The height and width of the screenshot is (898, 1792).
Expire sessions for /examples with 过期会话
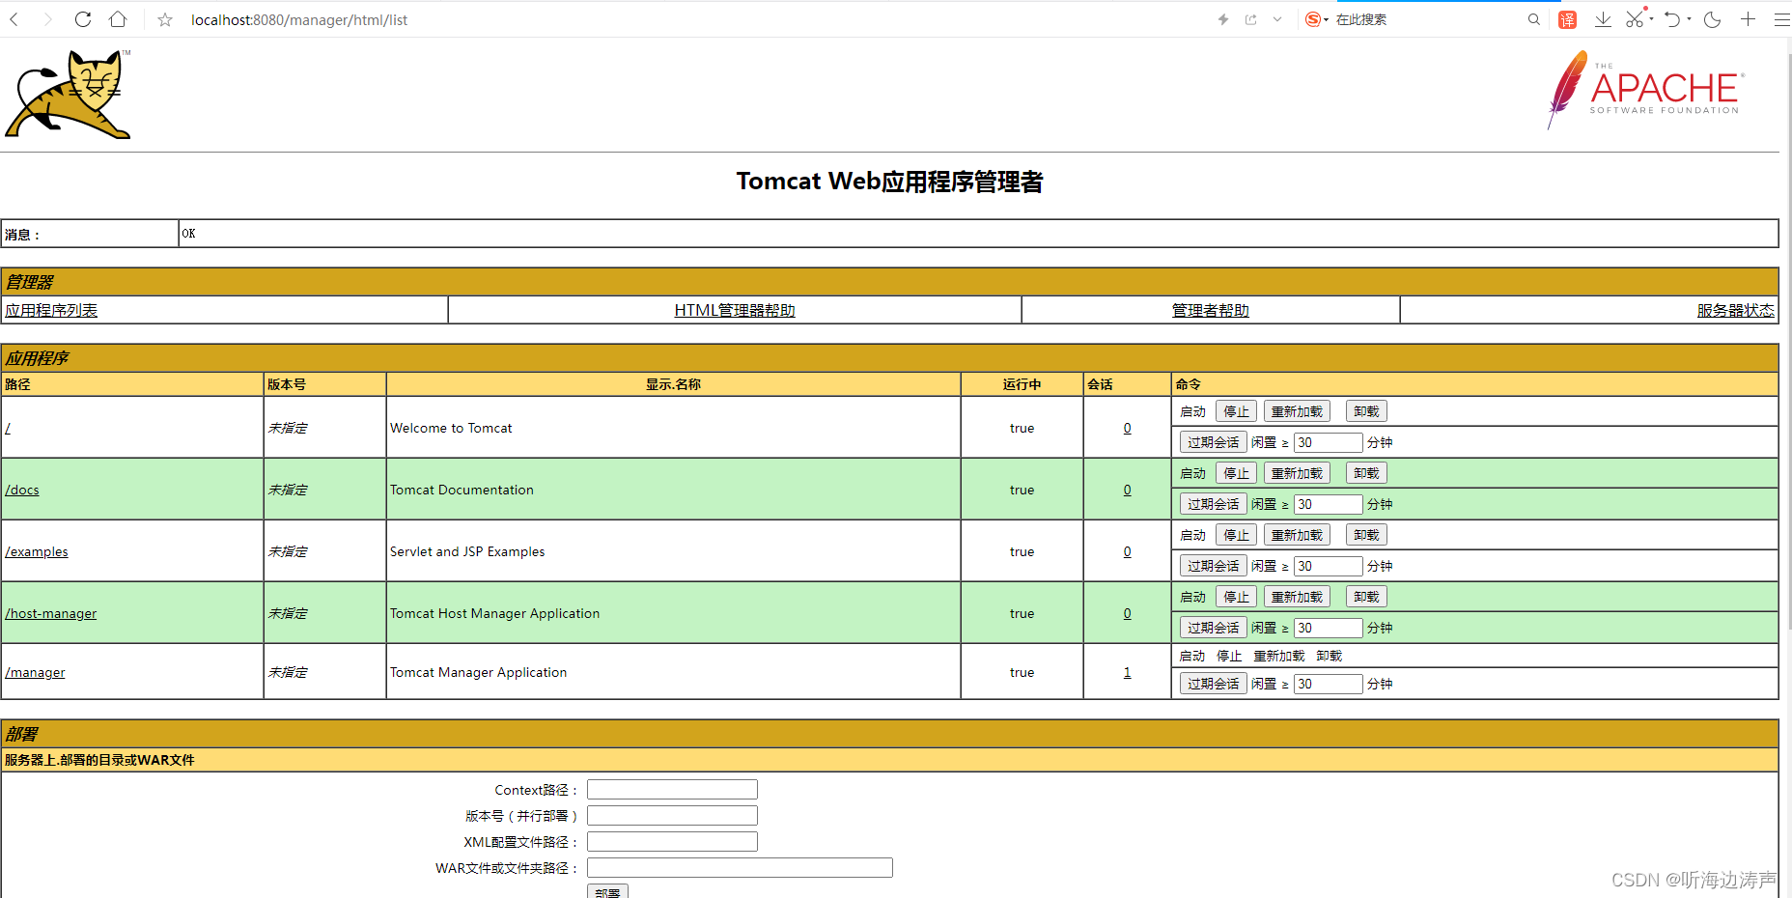coord(1214,566)
